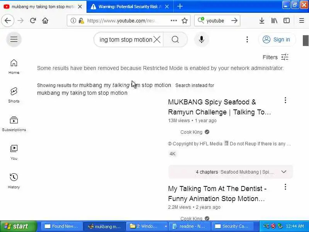
Task: Clear the YouTube search box with the X
Action: pyautogui.click(x=157, y=39)
